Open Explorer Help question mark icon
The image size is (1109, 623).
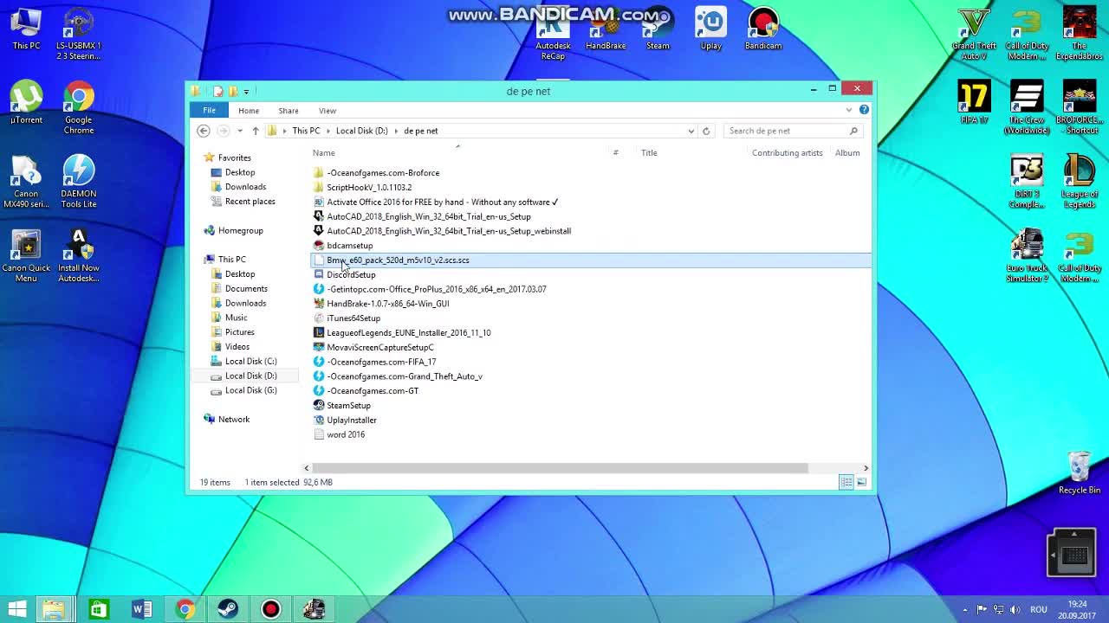(x=864, y=110)
